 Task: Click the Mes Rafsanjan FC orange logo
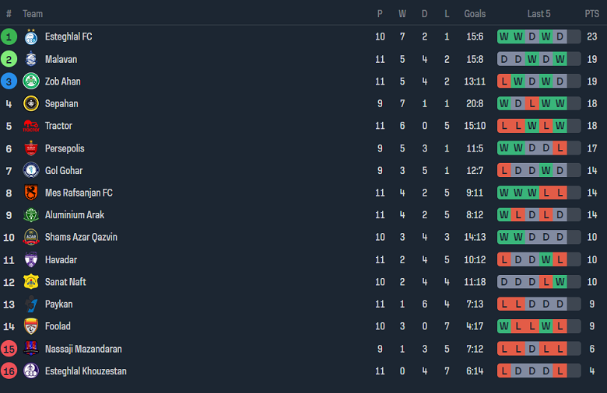click(31, 193)
